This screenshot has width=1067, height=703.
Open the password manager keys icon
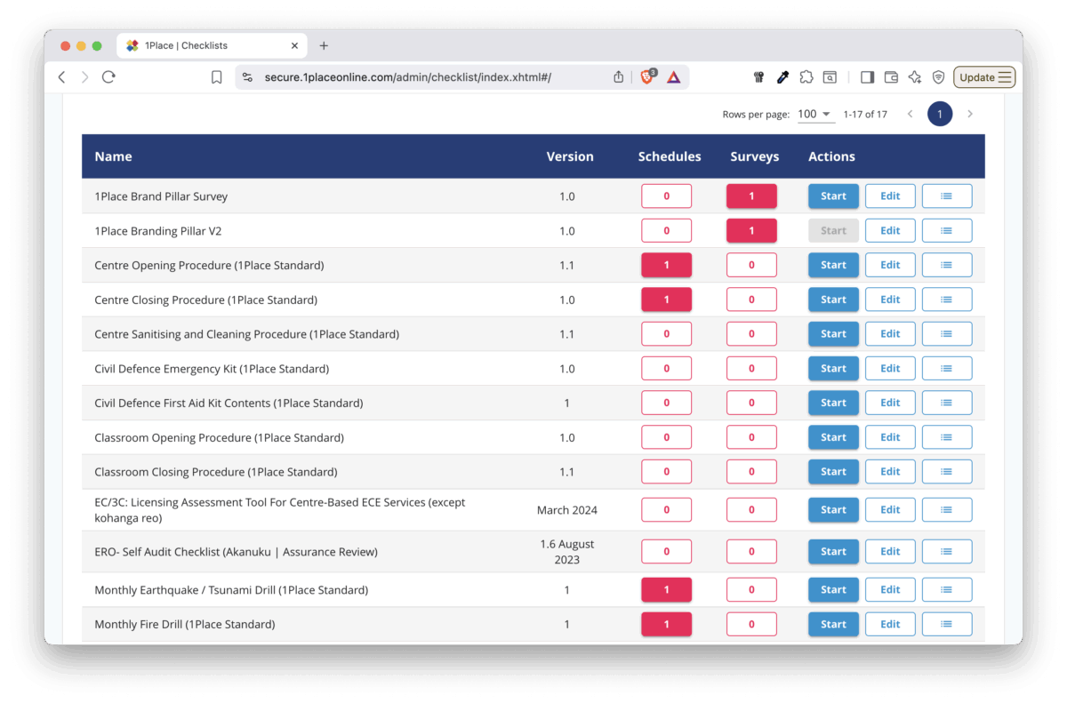pos(758,76)
